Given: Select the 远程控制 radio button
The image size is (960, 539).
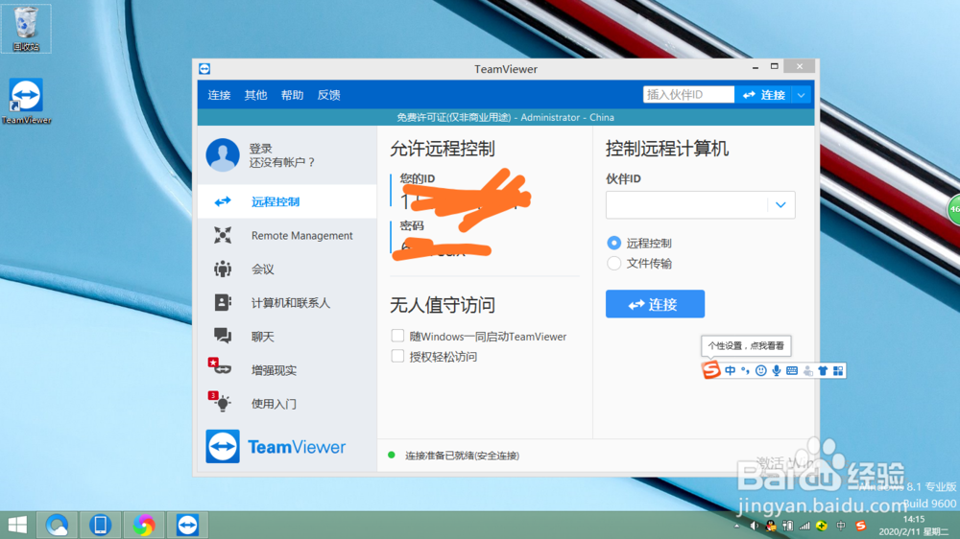Looking at the screenshot, I should (613, 243).
